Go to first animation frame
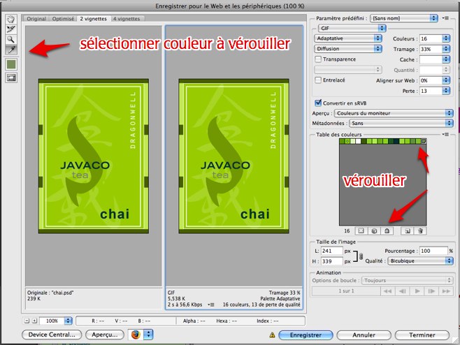 click(387, 291)
